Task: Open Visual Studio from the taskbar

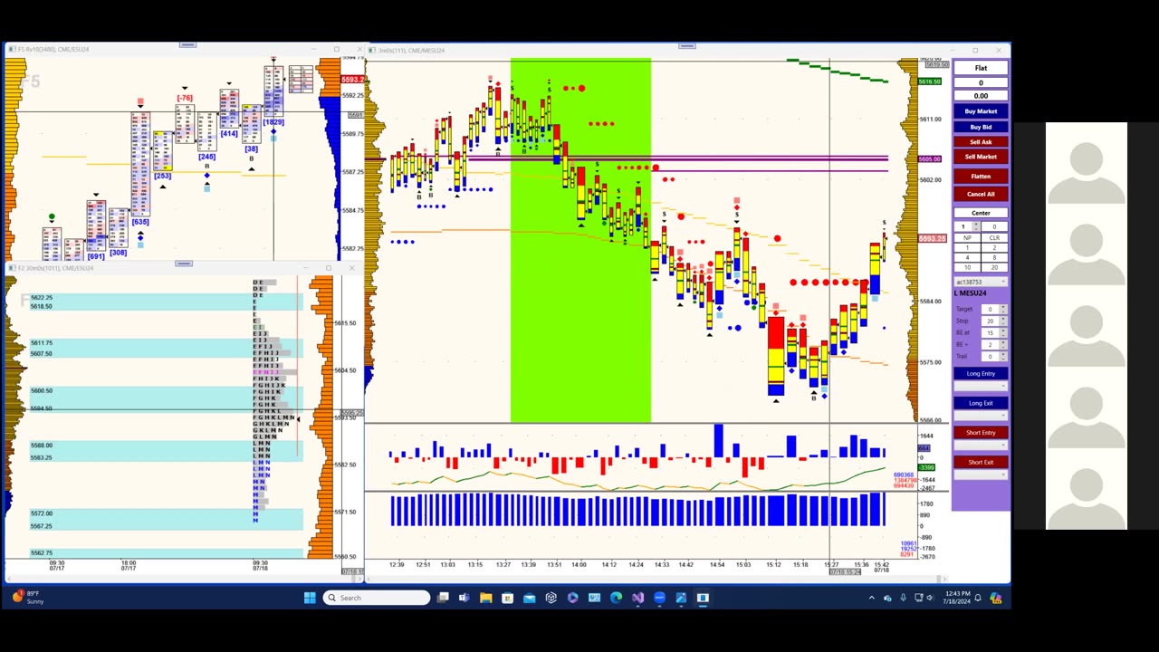Action: (x=638, y=598)
